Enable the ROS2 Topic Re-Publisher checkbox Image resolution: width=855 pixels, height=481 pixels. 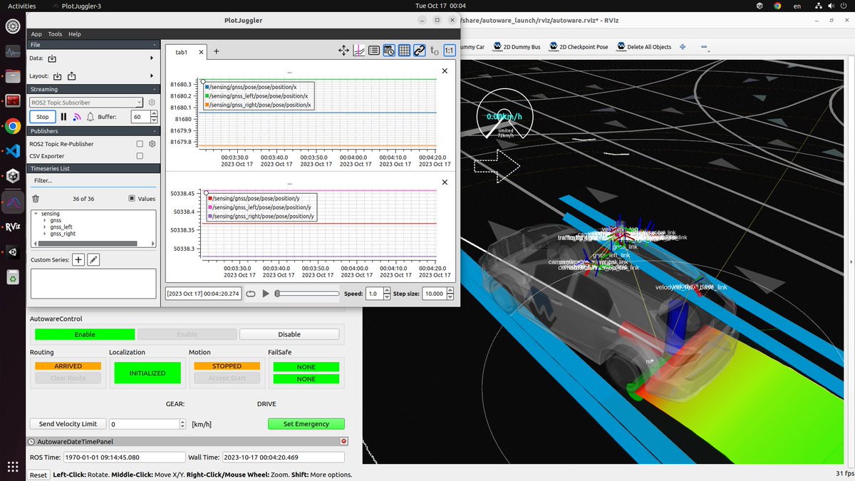coord(140,144)
